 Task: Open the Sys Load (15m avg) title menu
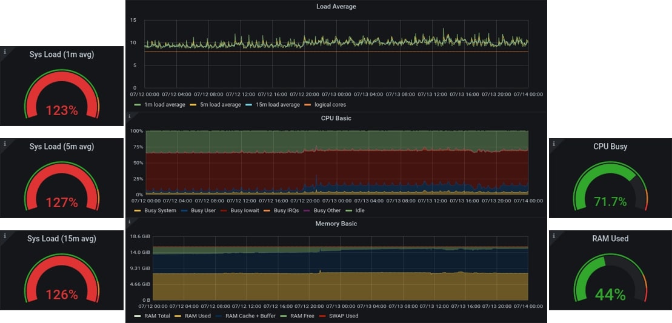click(62, 239)
